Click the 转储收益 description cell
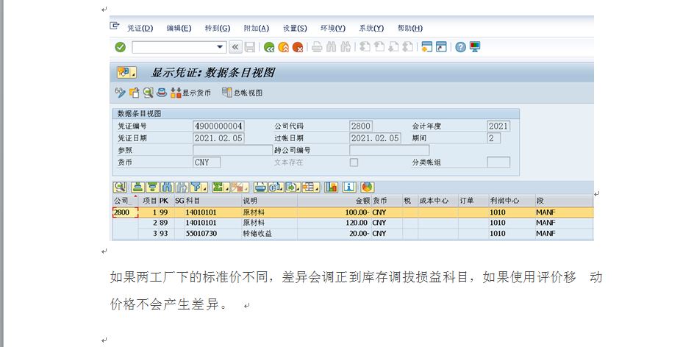Viewport: 694px width, 347px height. (x=270, y=234)
